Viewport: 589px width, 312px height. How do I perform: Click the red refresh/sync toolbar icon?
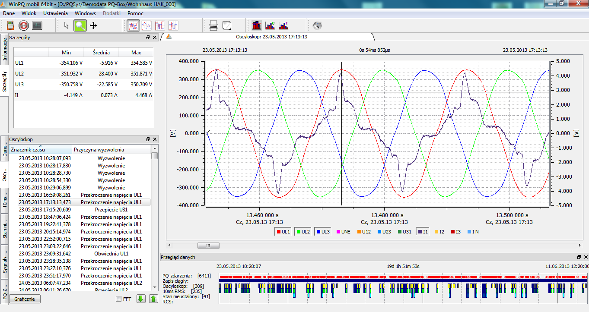click(23, 26)
